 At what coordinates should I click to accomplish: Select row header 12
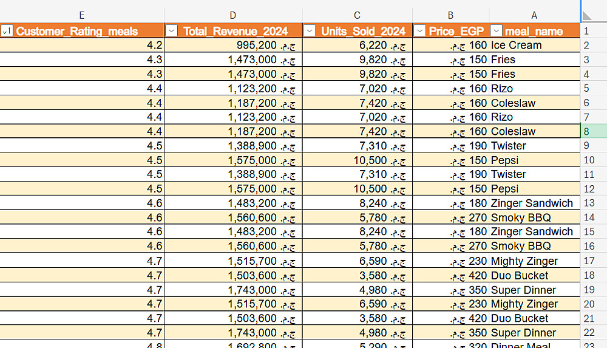(594, 189)
